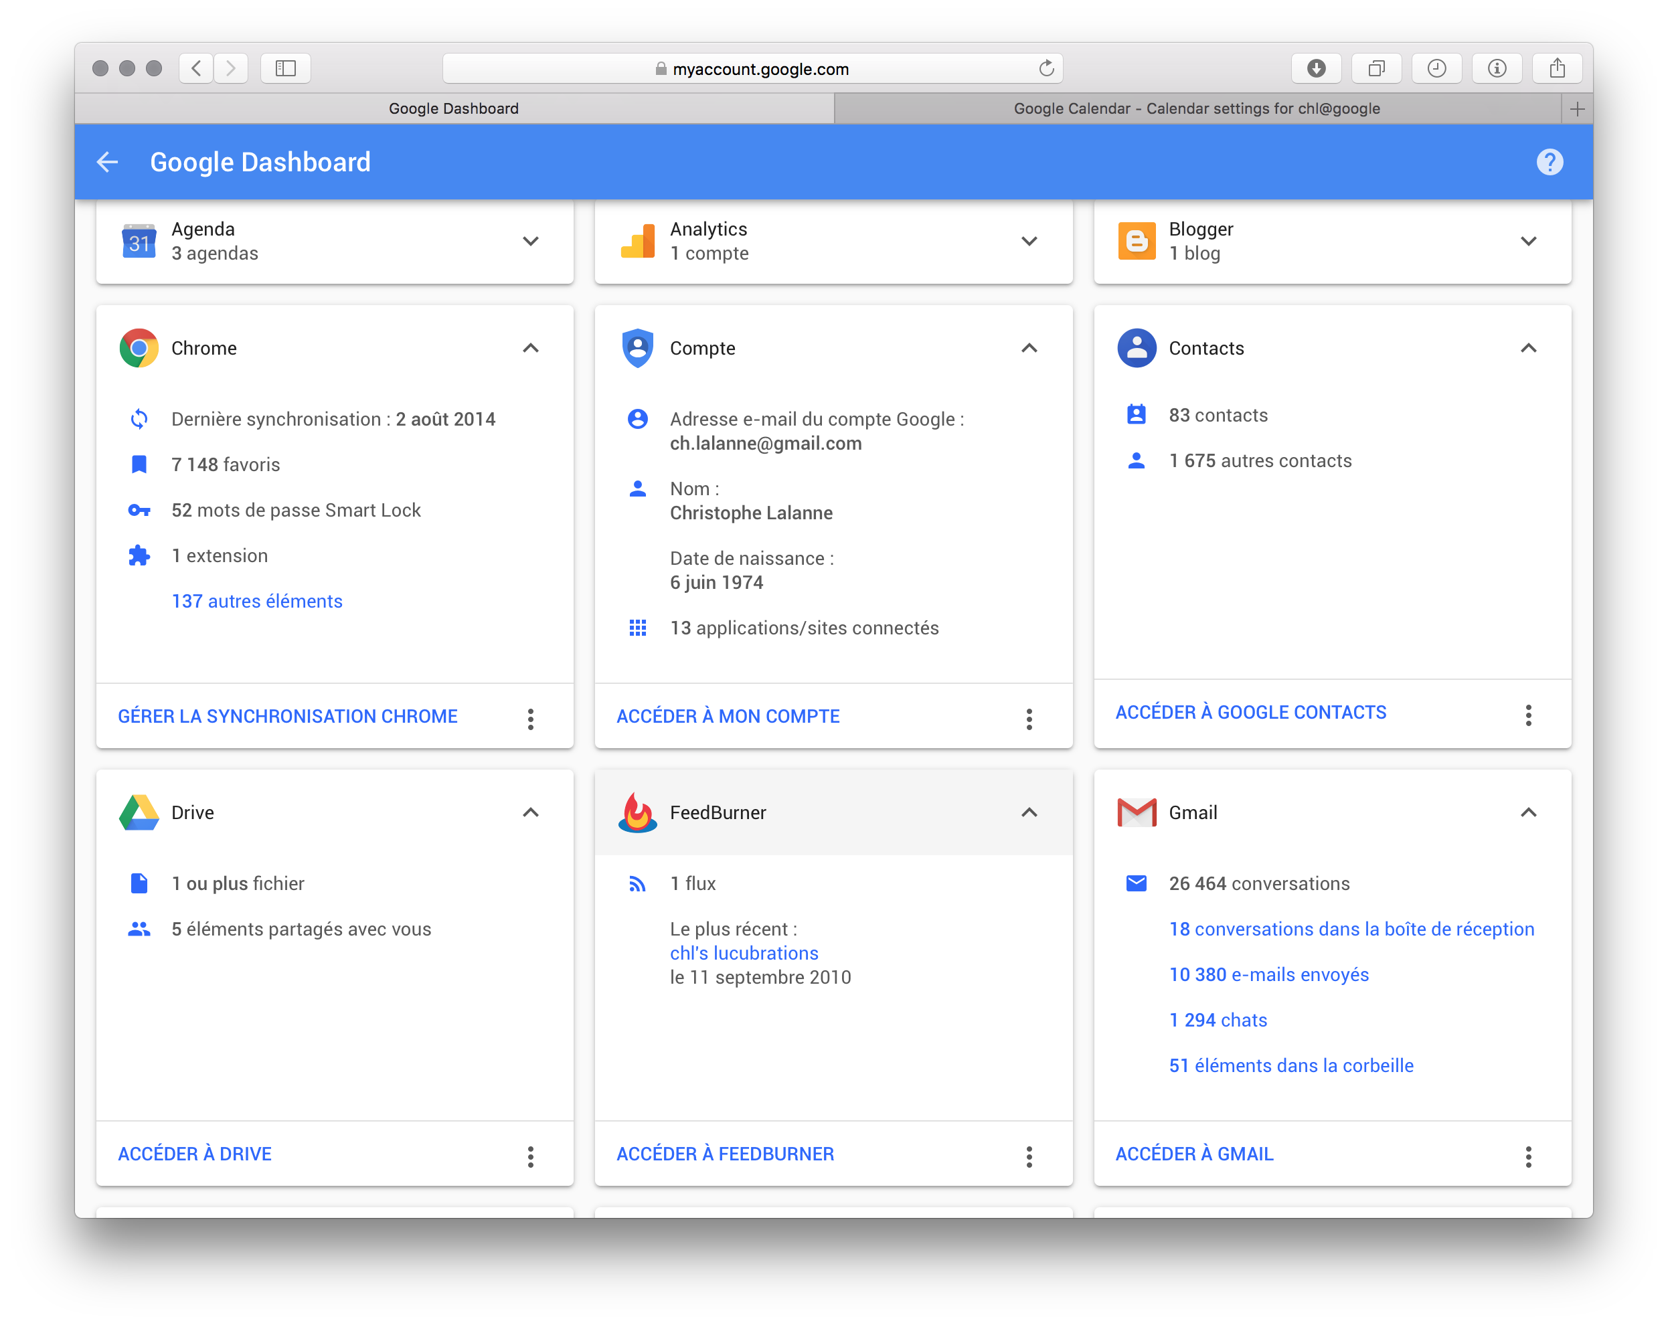Open Contacts card three-dot menu
The width and height of the screenshot is (1668, 1325).
[1528, 715]
